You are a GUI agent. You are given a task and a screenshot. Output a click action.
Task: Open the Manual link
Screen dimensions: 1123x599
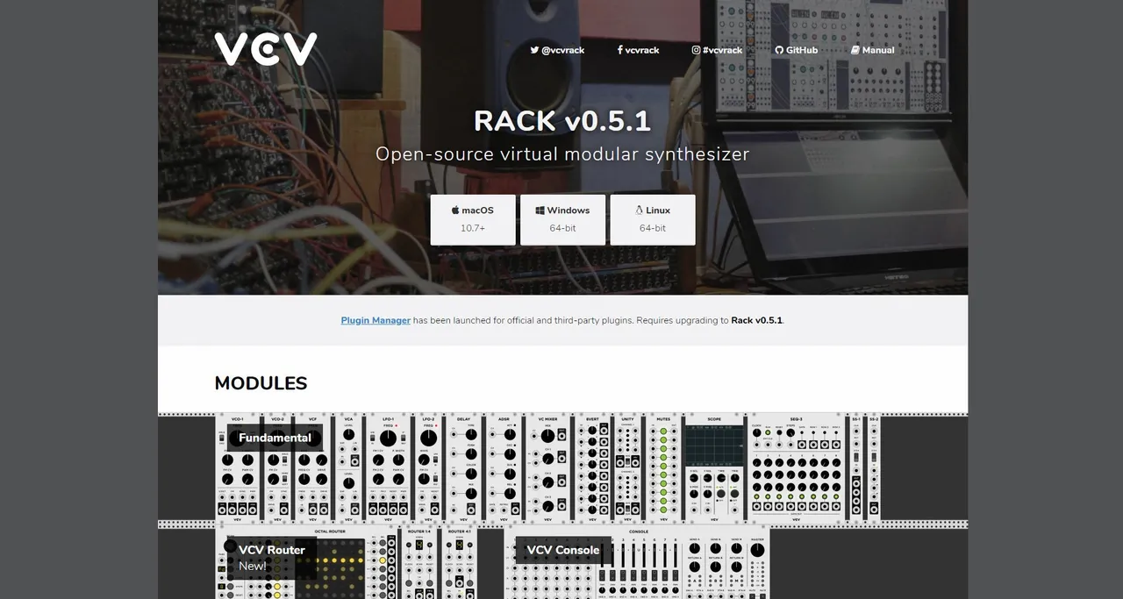click(x=872, y=50)
